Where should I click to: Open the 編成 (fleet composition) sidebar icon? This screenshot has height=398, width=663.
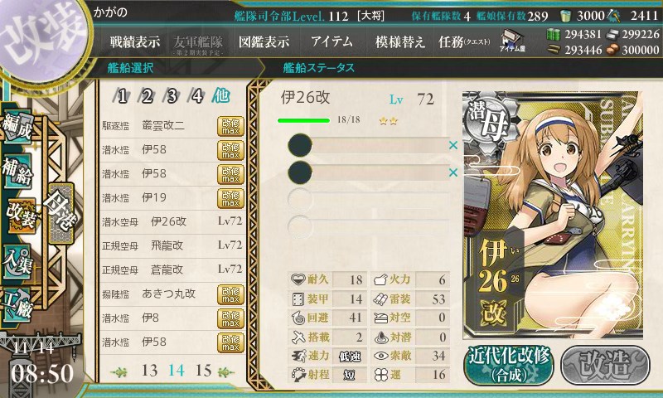tap(17, 127)
